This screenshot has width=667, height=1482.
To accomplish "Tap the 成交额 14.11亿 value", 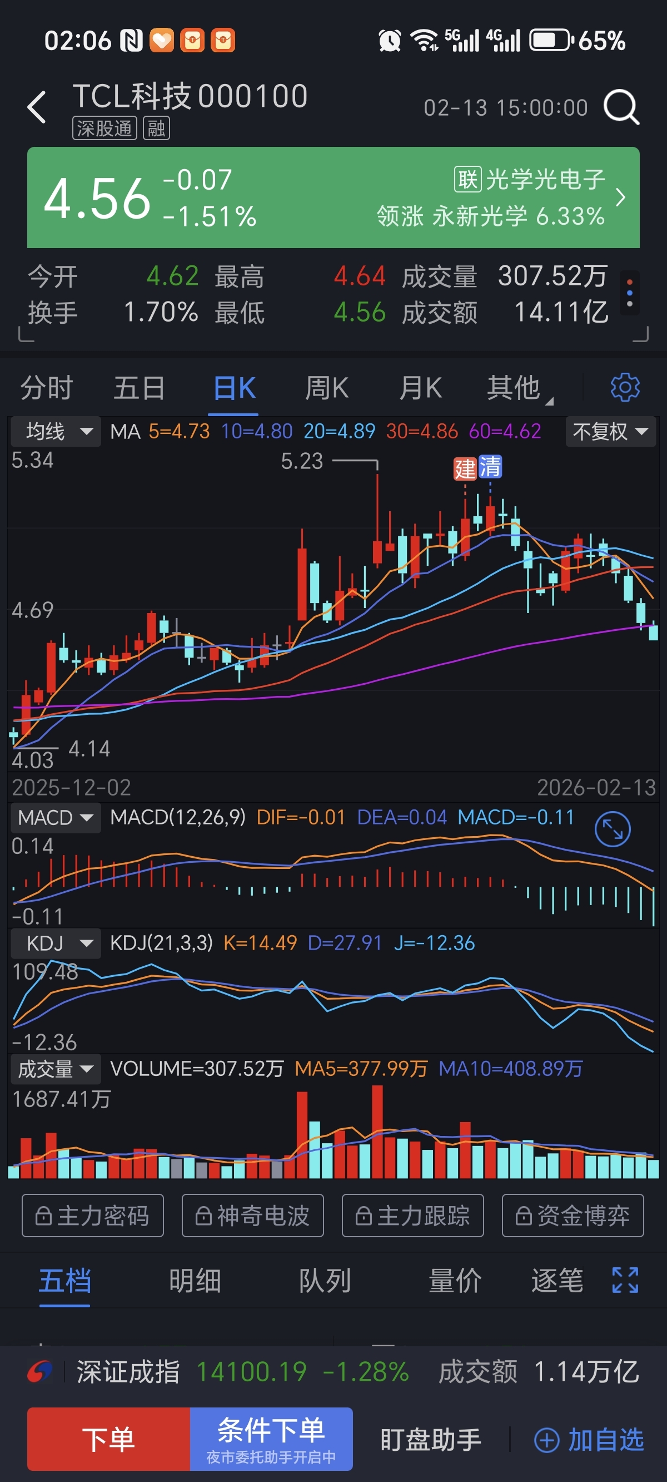I will [505, 313].
